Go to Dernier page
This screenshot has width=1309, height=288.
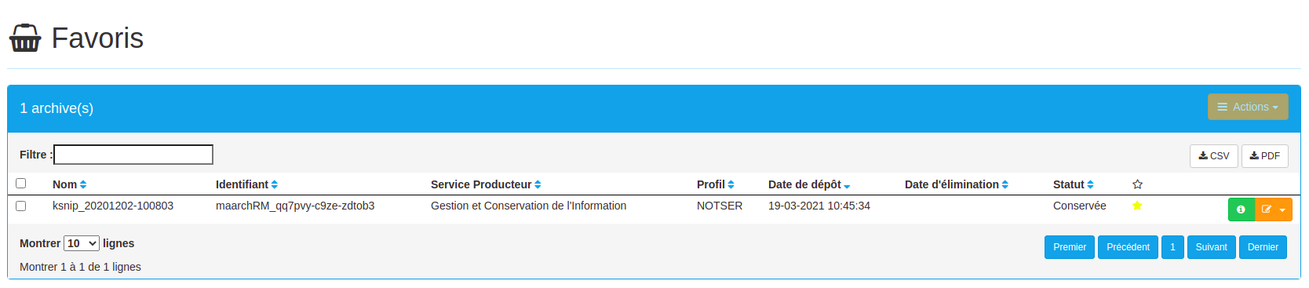tap(1263, 247)
